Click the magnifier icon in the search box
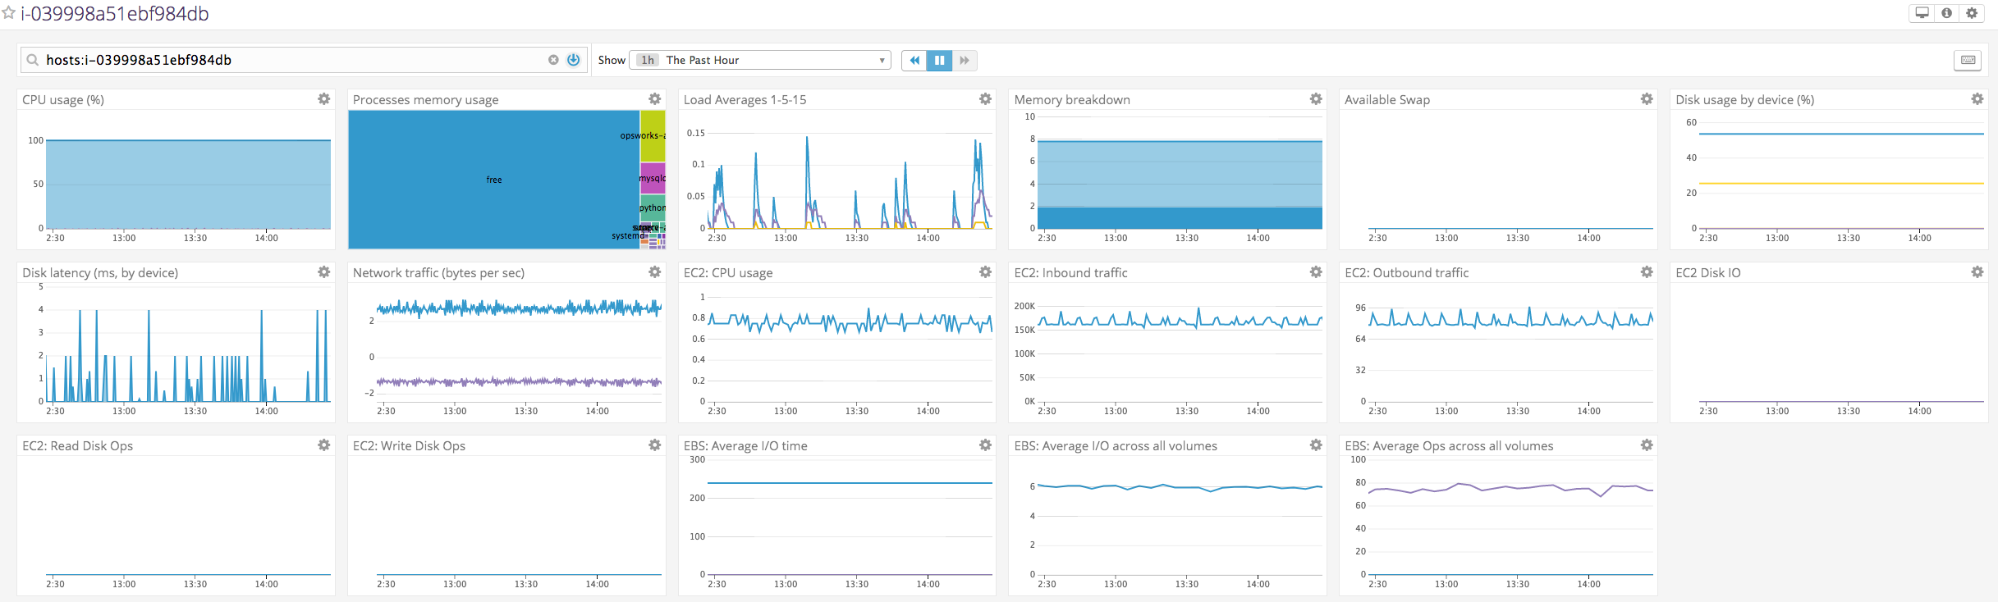Image resolution: width=1998 pixels, height=602 pixels. (x=33, y=60)
